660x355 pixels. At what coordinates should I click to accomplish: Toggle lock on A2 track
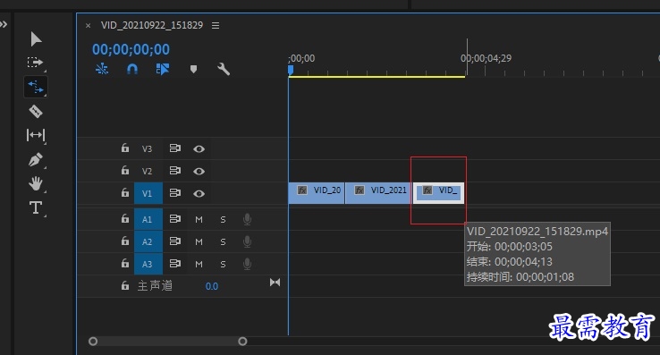click(x=125, y=241)
